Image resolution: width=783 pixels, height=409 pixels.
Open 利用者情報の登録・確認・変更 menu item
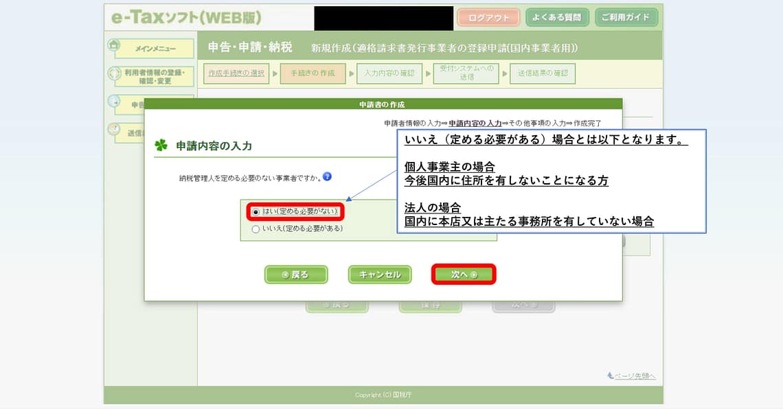(x=155, y=77)
